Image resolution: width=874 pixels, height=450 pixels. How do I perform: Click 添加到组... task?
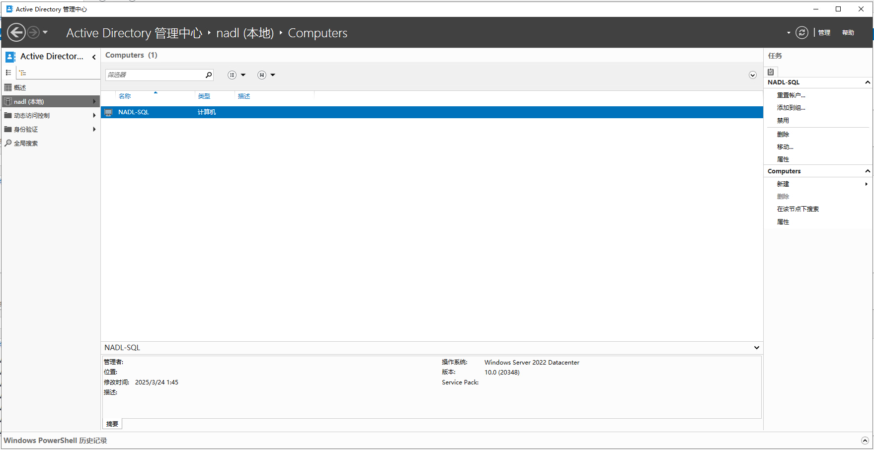(x=791, y=107)
